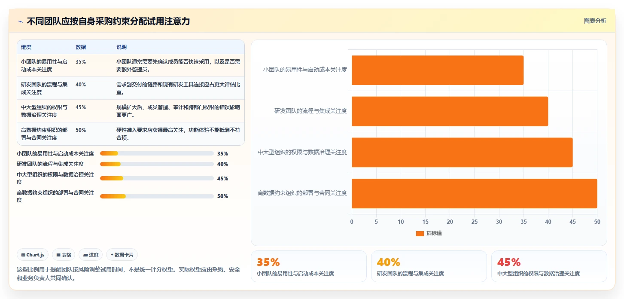This screenshot has height=299, width=624.
Task: Click the 进度 tag chip
Action: (91, 255)
